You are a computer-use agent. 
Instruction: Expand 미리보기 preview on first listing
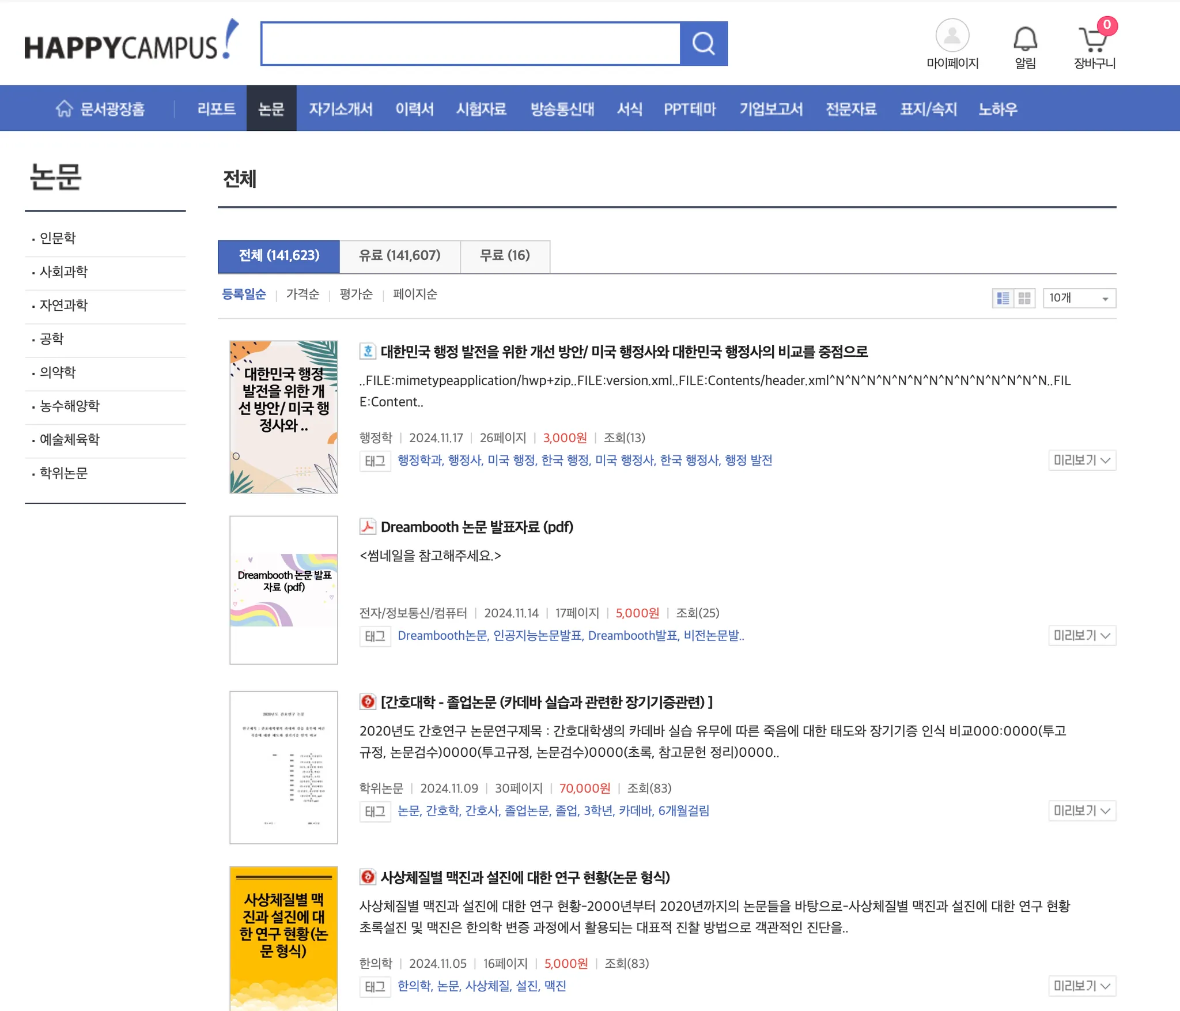pyautogui.click(x=1081, y=460)
